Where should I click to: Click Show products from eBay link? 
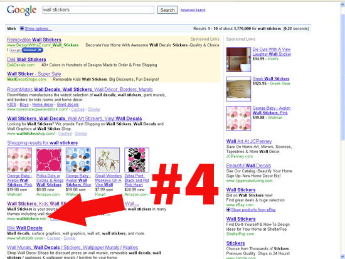[253, 209]
